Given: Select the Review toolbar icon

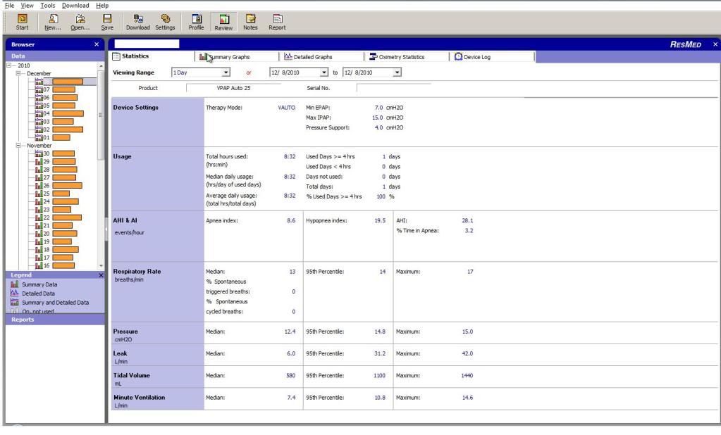Looking at the screenshot, I should click(223, 22).
